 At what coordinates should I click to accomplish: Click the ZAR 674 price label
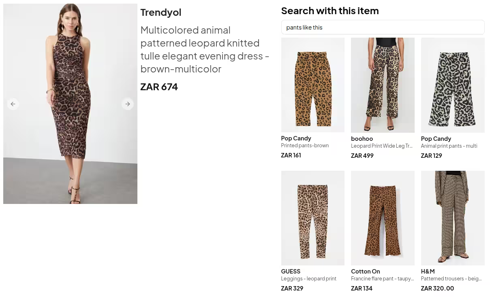point(159,86)
